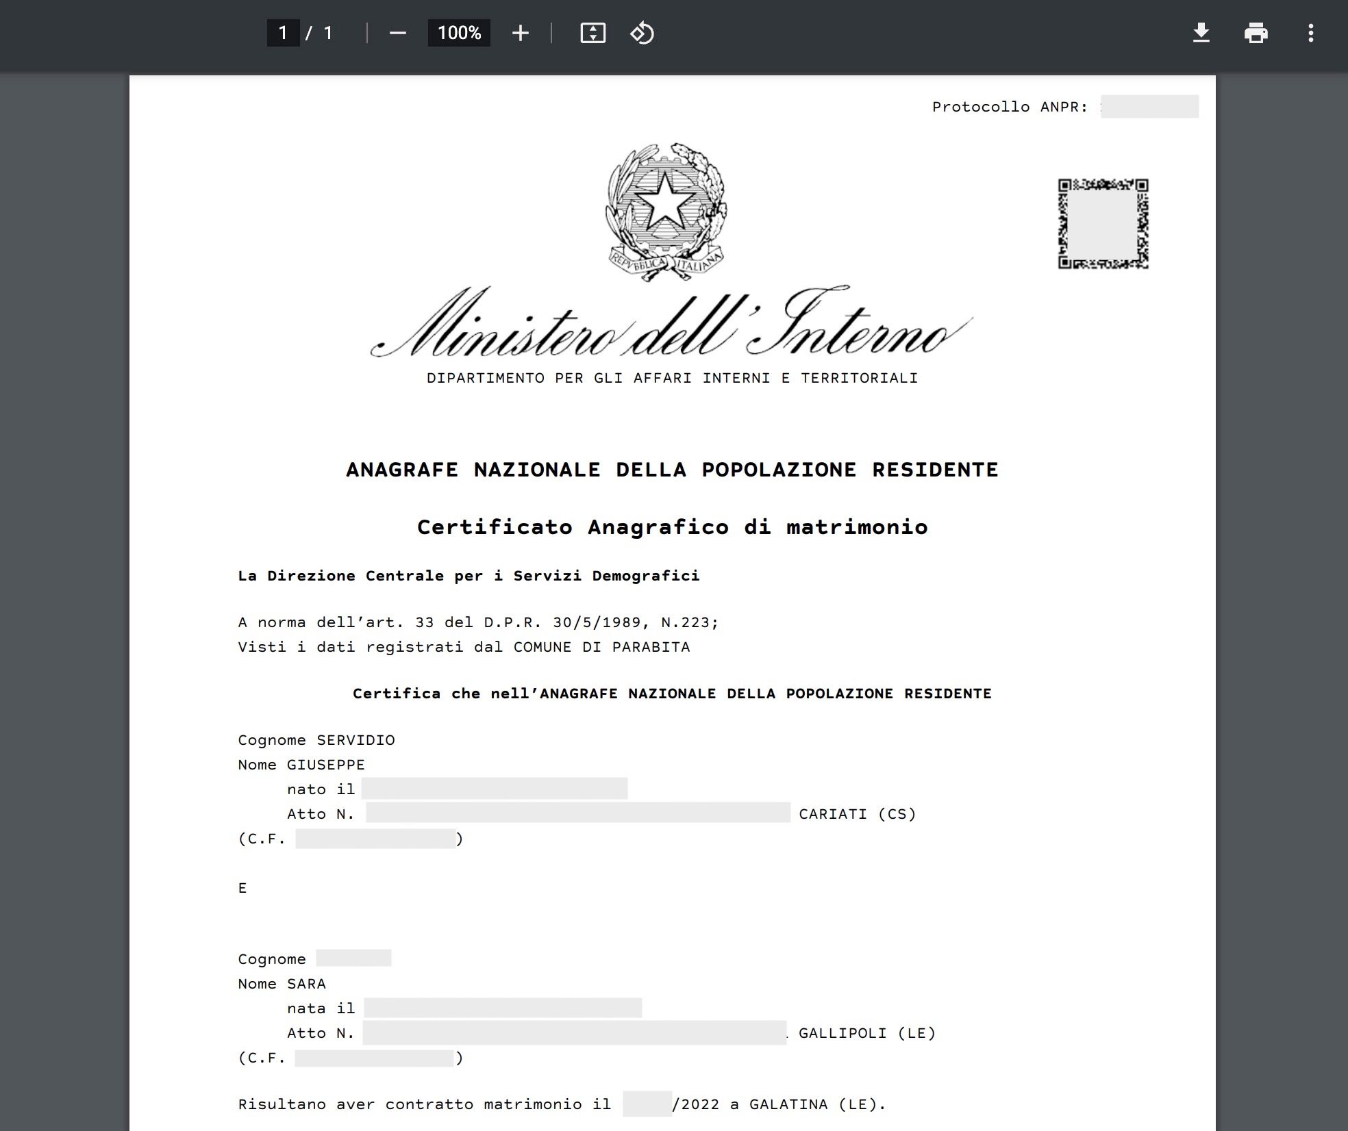Click the QR code on the certificate

[x=1103, y=224]
